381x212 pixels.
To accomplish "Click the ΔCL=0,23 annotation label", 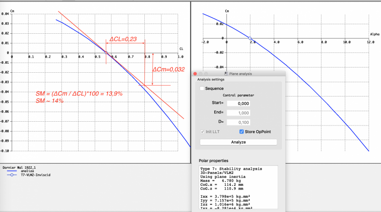I will point(123,39).
